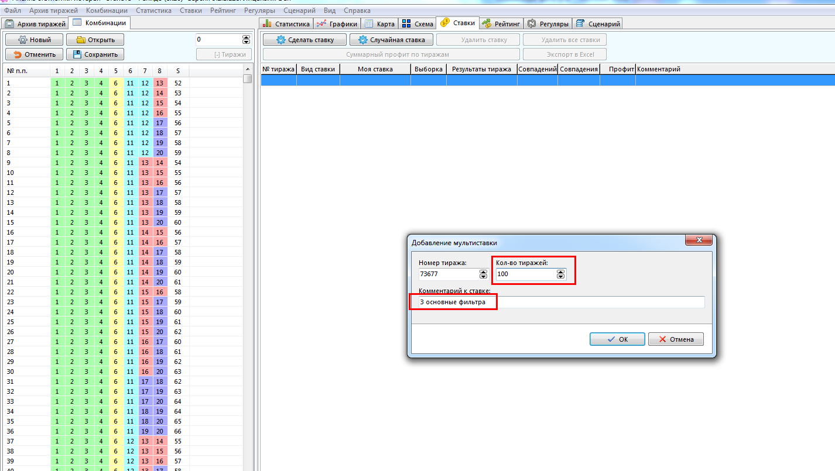Click the Сохранить button with floppy icon
The height and width of the screenshot is (471, 835).
coord(95,54)
